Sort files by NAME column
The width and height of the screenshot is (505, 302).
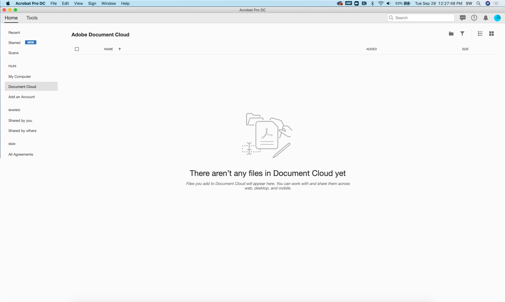108,49
